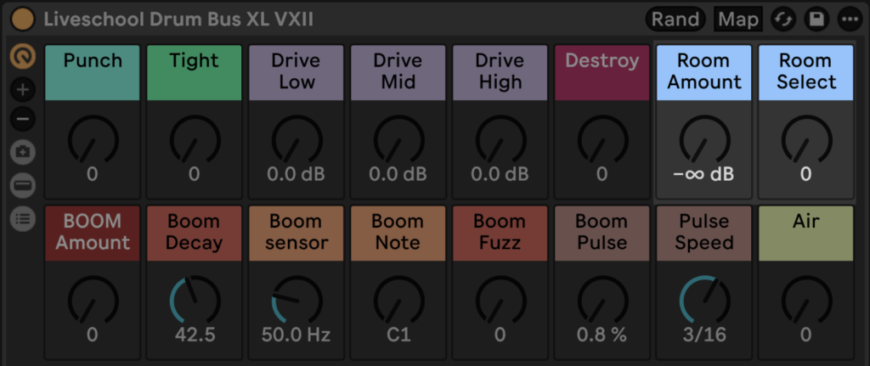Click the 42.5 Boom Decay value

[195, 335]
